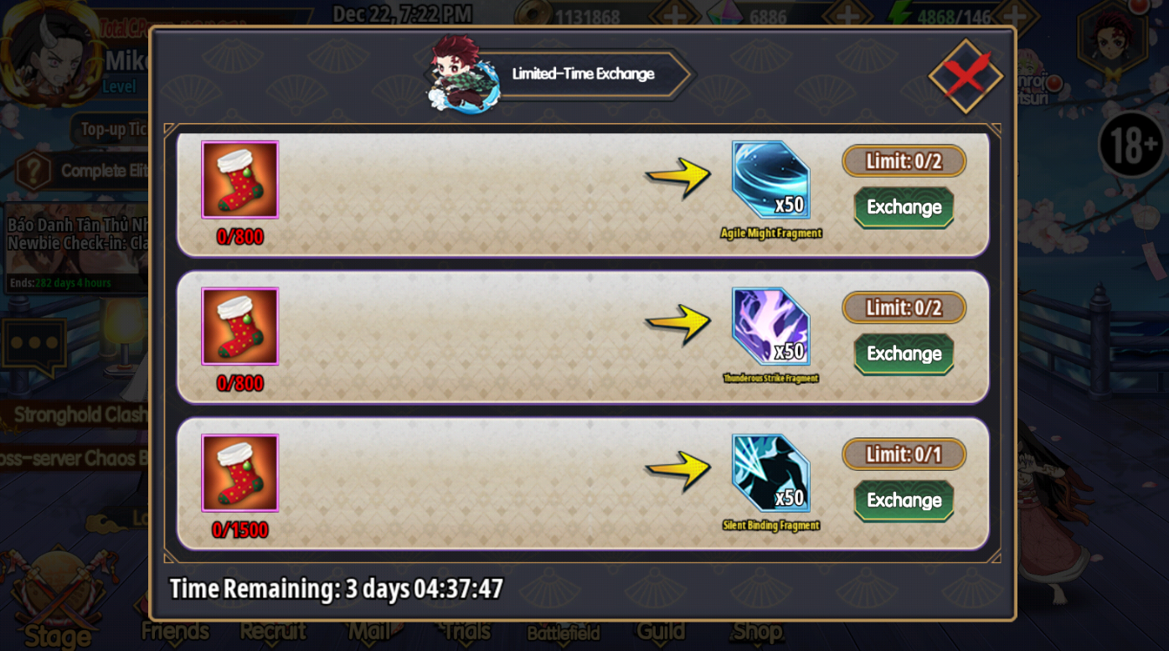Image resolution: width=1169 pixels, height=651 pixels.
Task: Click the Silent Binding Fragment reward icon
Action: click(x=770, y=473)
